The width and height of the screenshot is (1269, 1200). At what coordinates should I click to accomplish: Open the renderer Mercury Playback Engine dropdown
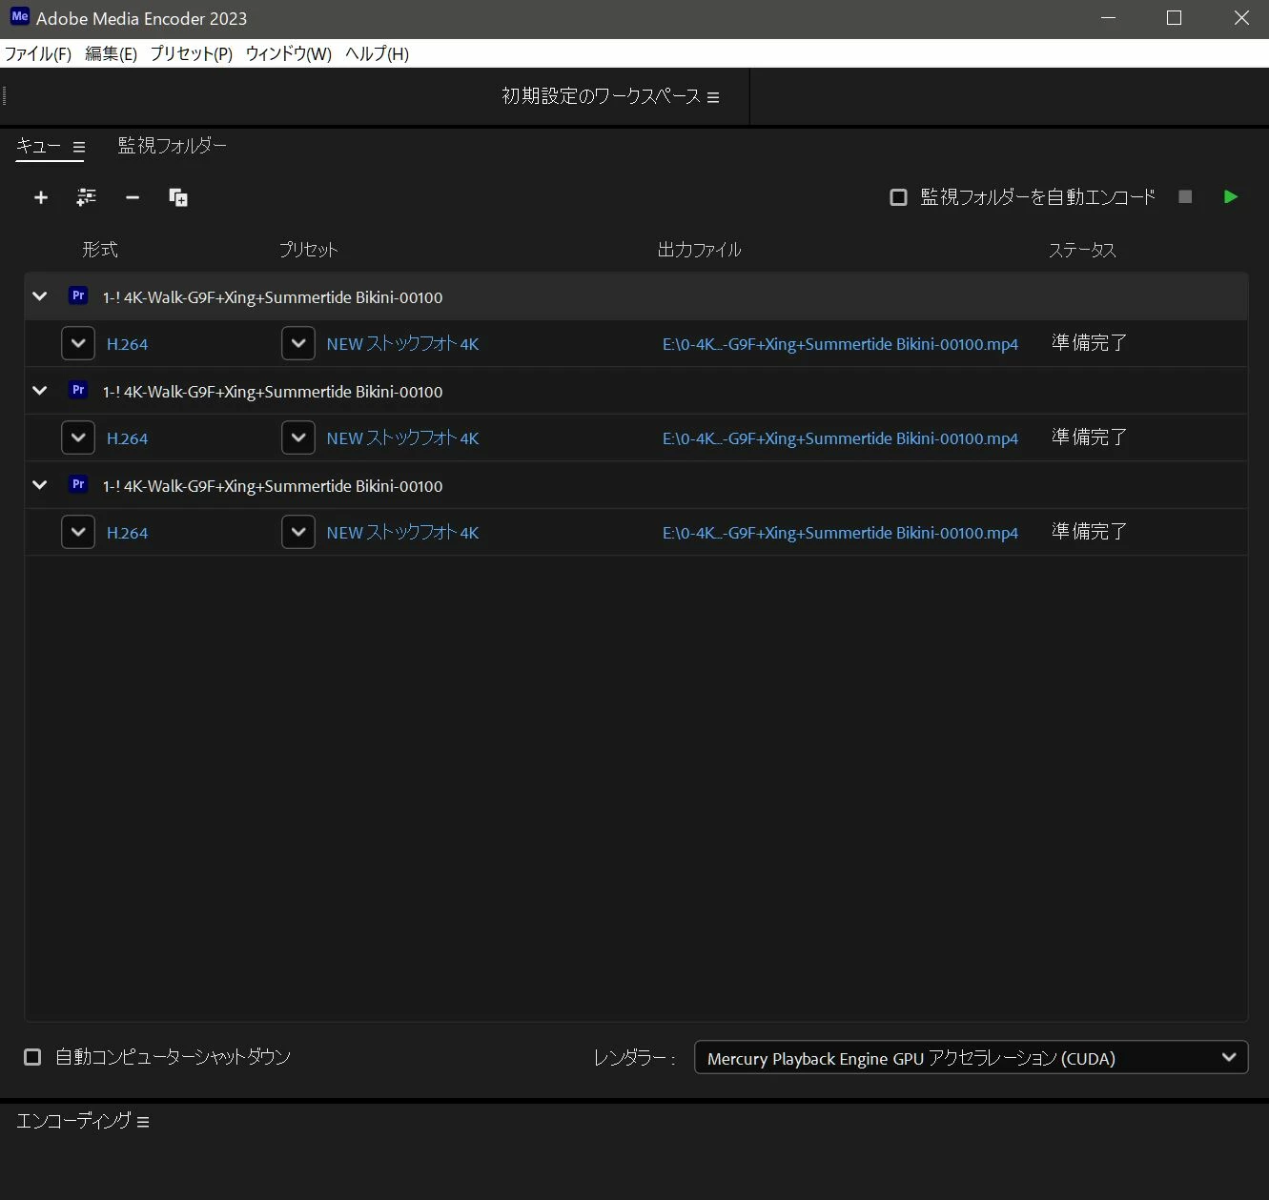point(971,1057)
